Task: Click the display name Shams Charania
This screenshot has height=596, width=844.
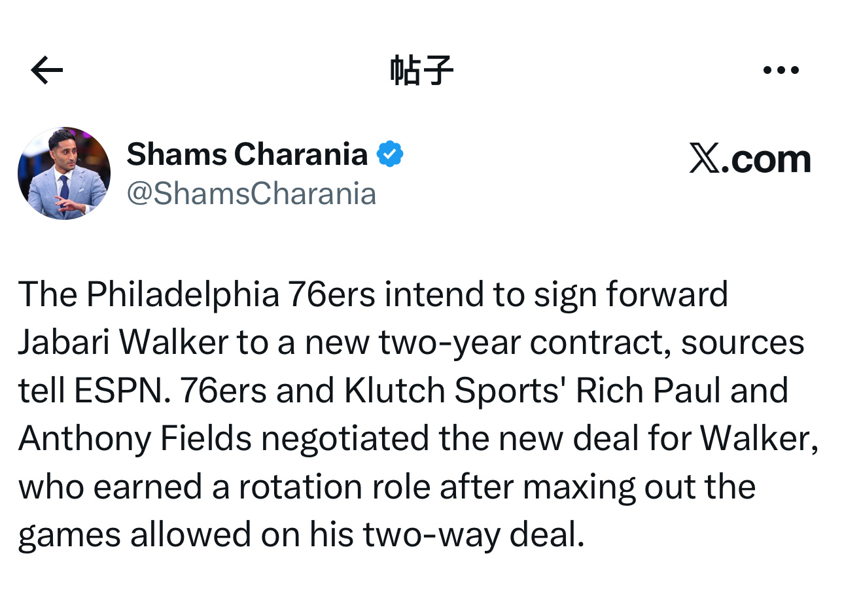Action: point(247,154)
